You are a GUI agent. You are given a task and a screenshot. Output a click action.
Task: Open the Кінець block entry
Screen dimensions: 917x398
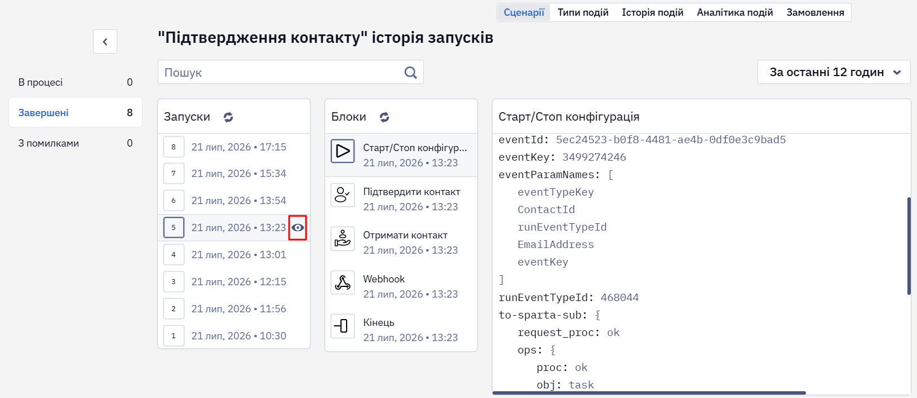tap(401, 330)
